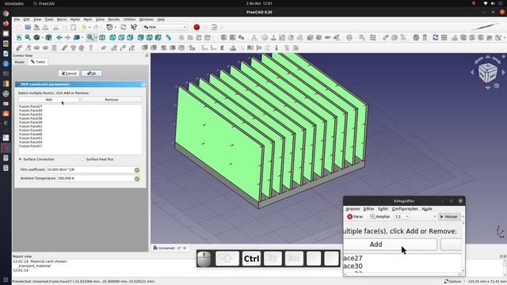
Task: Click the macro editor notepad icon
Action: (214, 28)
